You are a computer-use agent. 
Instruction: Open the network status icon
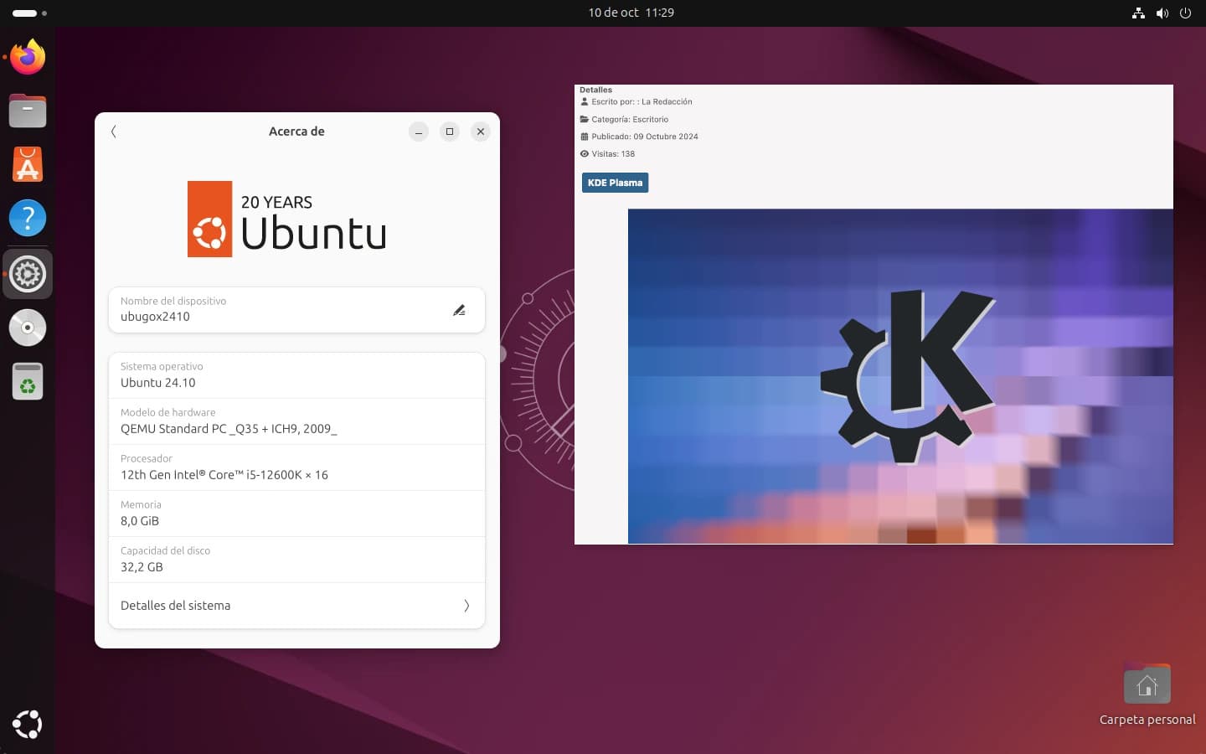(1138, 13)
